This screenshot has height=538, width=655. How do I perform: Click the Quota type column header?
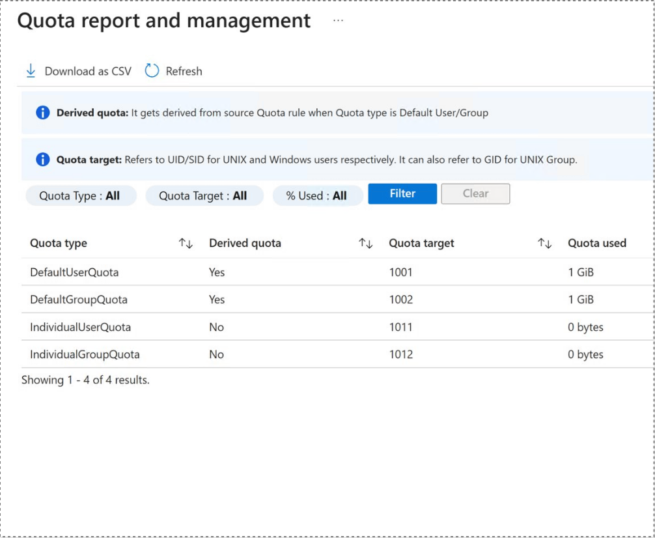coord(59,244)
